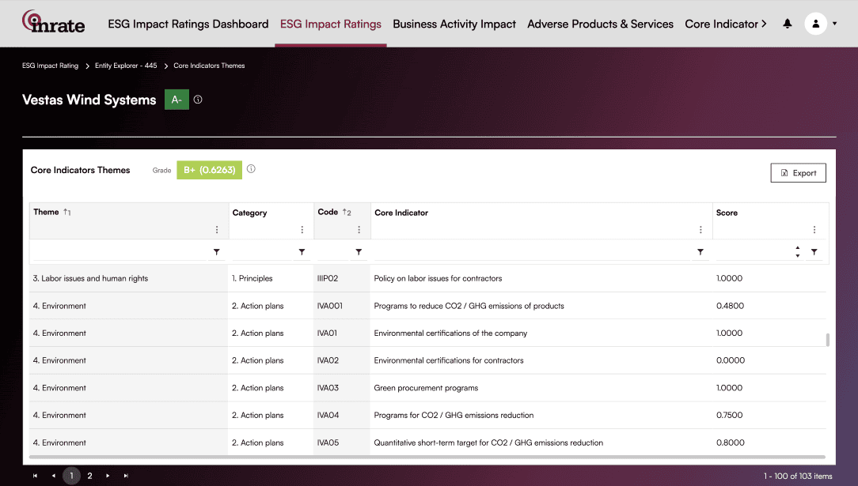858x486 pixels.
Task: Focus the Core Indicator filter input
Action: [x=533, y=252]
